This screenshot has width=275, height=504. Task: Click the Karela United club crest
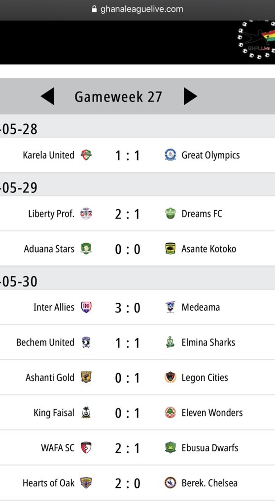click(86, 155)
